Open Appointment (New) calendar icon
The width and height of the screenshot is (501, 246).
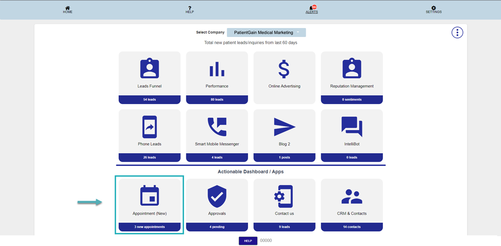click(149, 196)
